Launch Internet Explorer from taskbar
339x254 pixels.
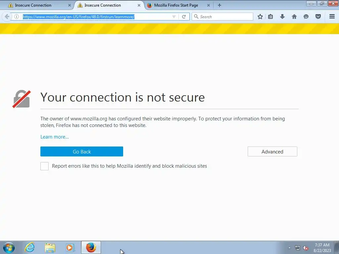[29, 247]
